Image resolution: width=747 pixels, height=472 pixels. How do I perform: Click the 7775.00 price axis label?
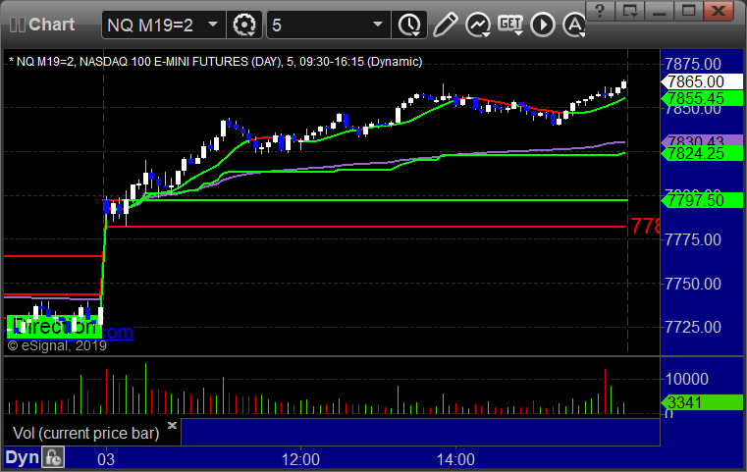coord(693,239)
